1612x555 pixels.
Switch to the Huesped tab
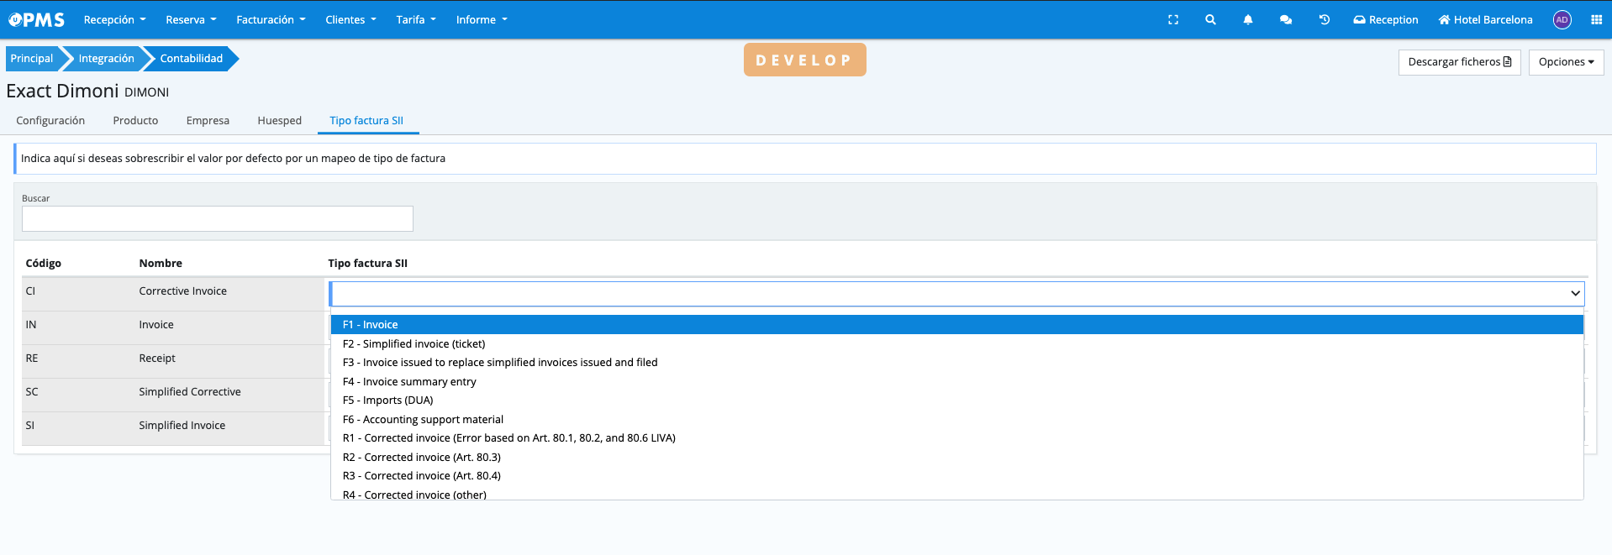(279, 121)
